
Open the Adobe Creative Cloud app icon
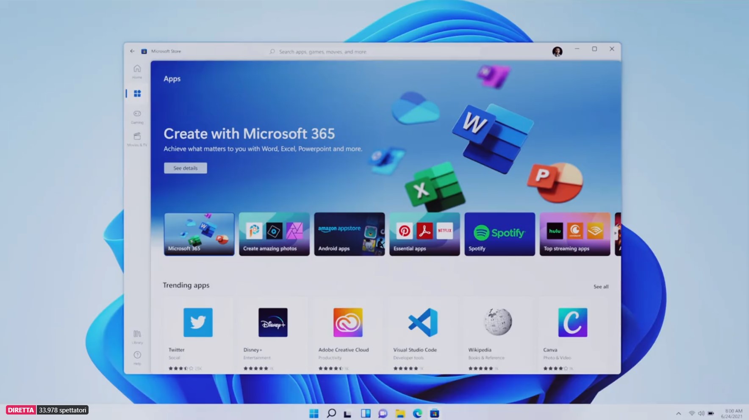(x=348, y=322)
